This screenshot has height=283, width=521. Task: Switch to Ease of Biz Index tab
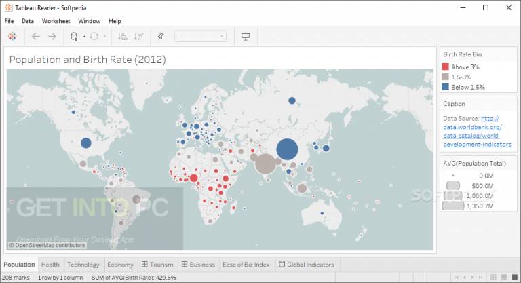(246, 265)
